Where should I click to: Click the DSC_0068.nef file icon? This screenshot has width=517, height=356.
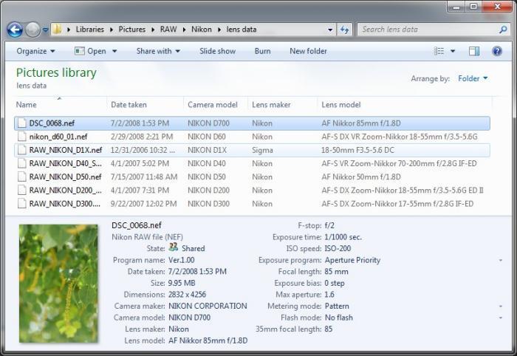click(21, 123)
